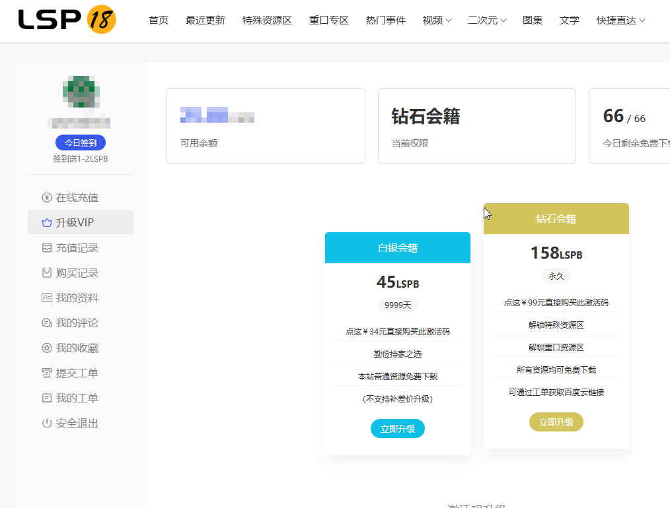670x508 pixels.
Task: Open 在线充值 in the sidebar
Action: pos(81,197)
